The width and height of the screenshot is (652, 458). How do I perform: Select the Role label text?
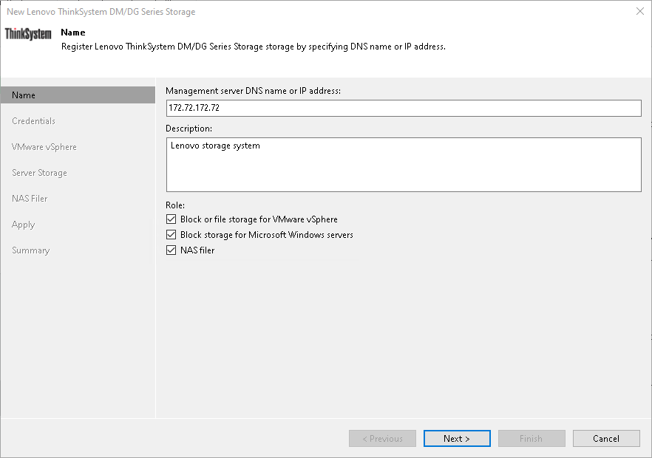pos(175,205)
